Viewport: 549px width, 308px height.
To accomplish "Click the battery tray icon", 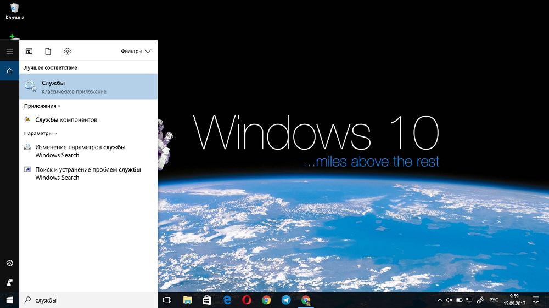I will pyautogui.click(x=460, y=300).
